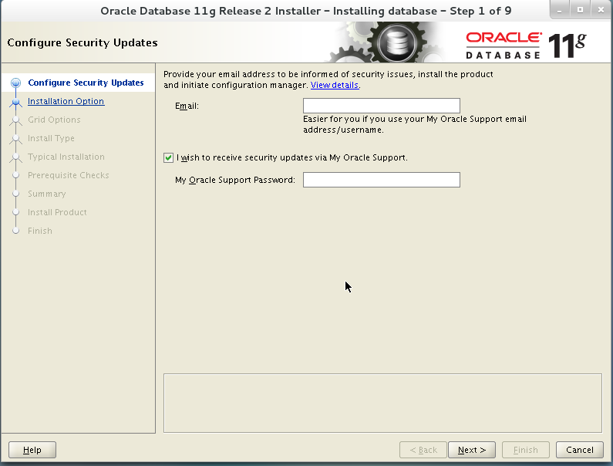Click the Grid Options step label

pos(54,120)
